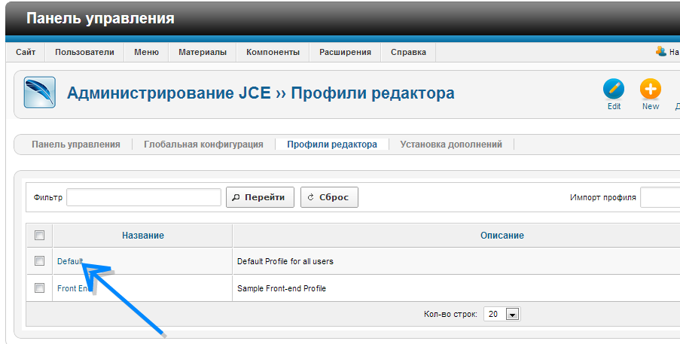Screen dimensions: 680x344
Task: Check the Front End profile row checkbox
Action: click(x=40, y=288)
